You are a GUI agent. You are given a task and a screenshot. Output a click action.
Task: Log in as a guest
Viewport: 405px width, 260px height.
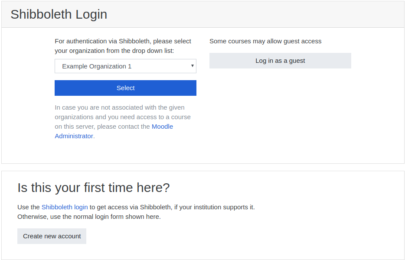[x=280, y=61]
